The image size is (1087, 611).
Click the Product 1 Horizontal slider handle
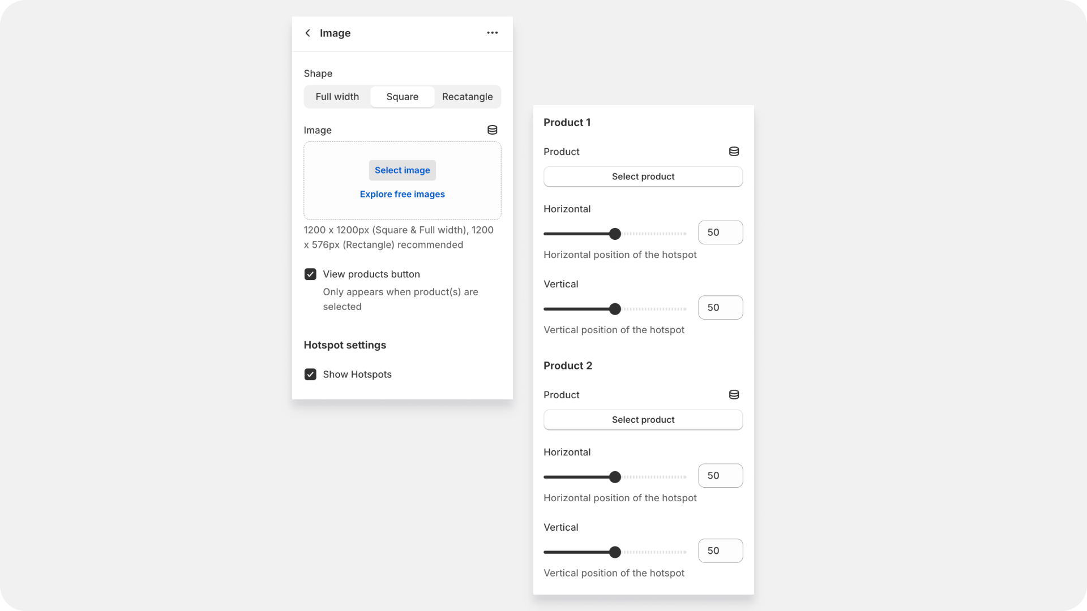click(x=615, y=234)
